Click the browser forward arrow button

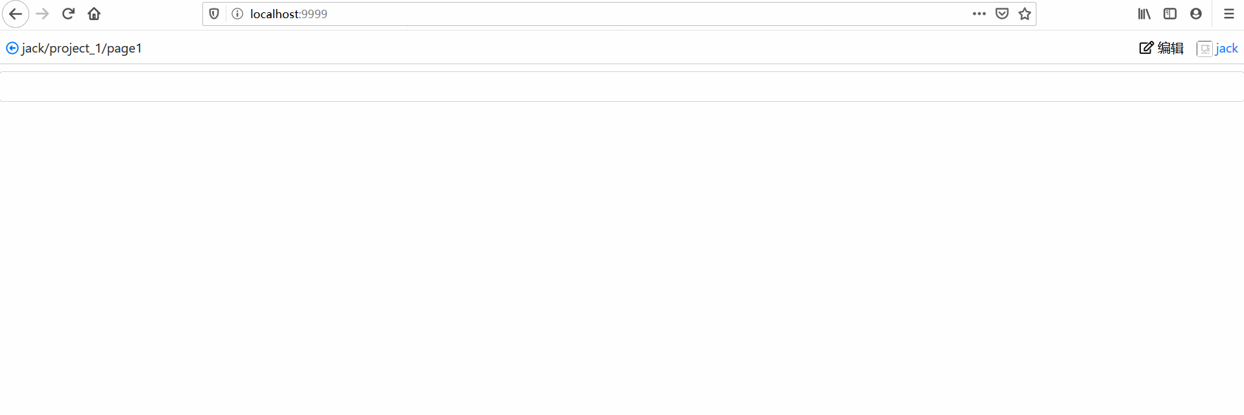tap(42, 14)
